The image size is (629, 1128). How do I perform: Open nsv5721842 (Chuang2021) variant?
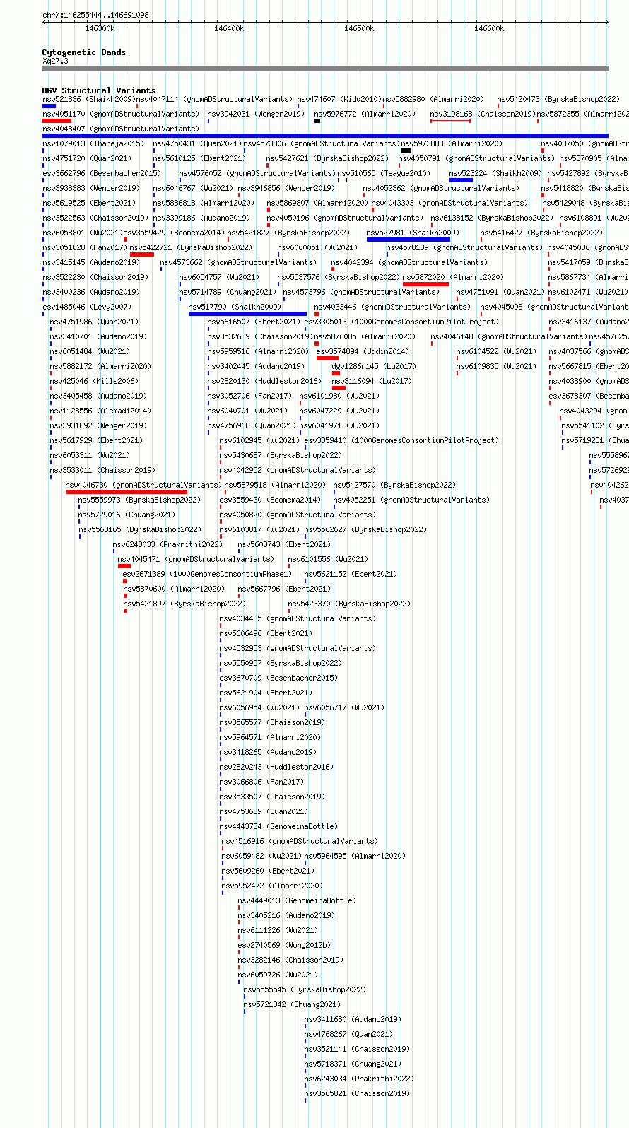point(292,1005)
